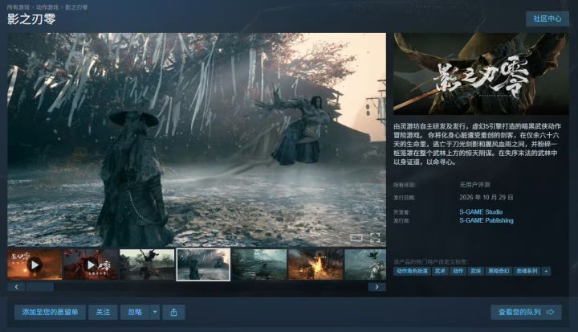Select the 动作角色扮演 tag
Screen dimensions: 578x332
coord(412,271)
